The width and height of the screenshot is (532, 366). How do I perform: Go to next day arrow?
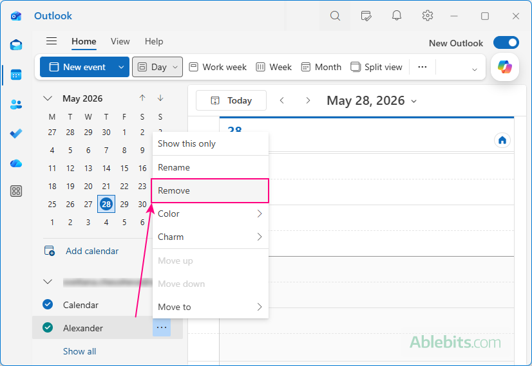tap(308, 100)
